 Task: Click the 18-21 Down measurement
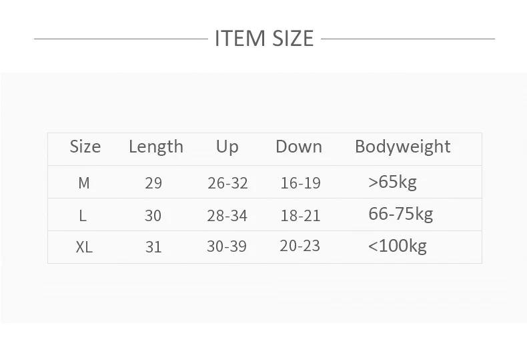300,215
